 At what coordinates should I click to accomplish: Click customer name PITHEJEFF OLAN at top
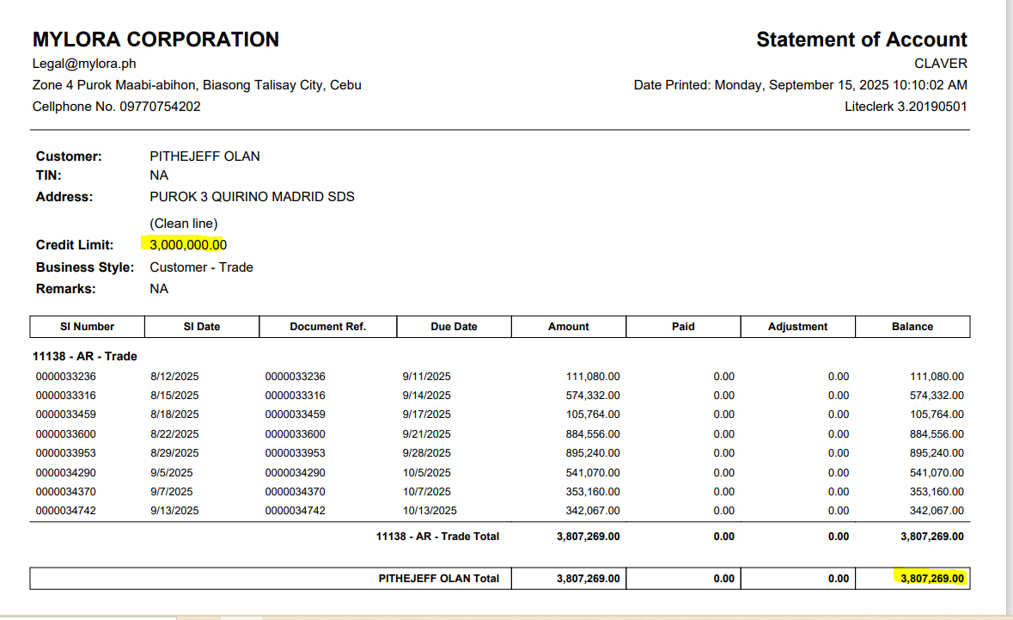pos(204,157)
